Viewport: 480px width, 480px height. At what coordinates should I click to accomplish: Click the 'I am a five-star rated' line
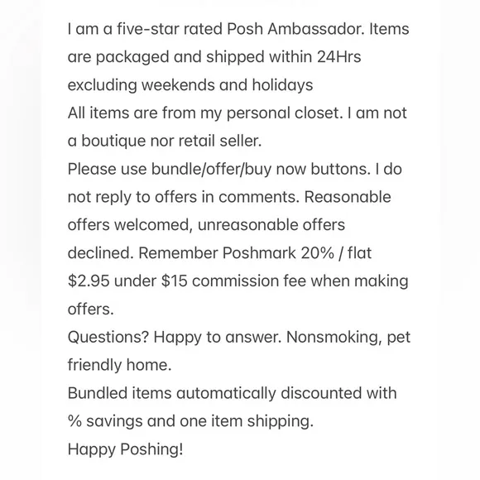click(x=238, y=29)
